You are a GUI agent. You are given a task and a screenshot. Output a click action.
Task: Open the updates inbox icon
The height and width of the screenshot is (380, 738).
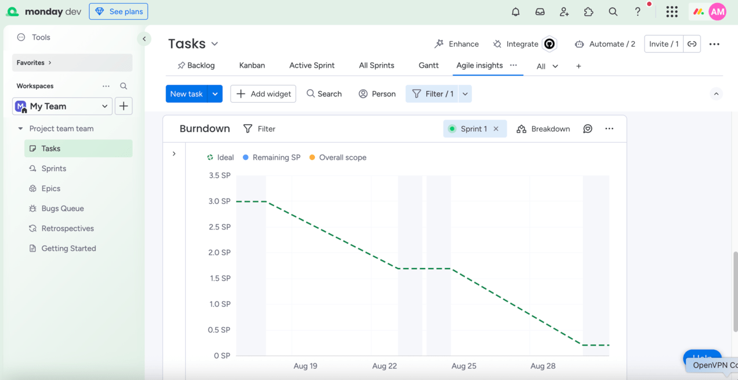coord(539,11)
